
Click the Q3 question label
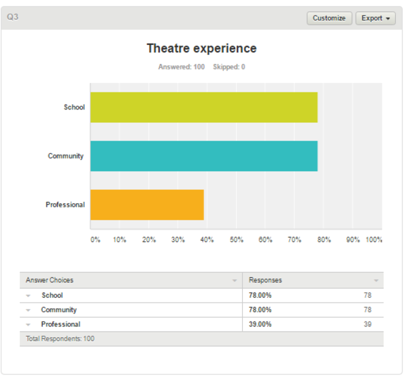pyautogui.click(x=12, y=17)
